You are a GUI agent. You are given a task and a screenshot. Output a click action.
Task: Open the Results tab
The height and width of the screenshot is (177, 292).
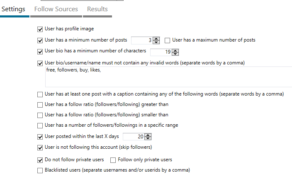(97, 9)
